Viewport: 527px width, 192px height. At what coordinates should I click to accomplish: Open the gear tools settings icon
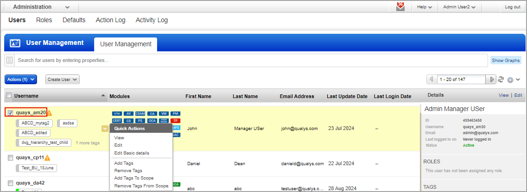click(510, 80)
